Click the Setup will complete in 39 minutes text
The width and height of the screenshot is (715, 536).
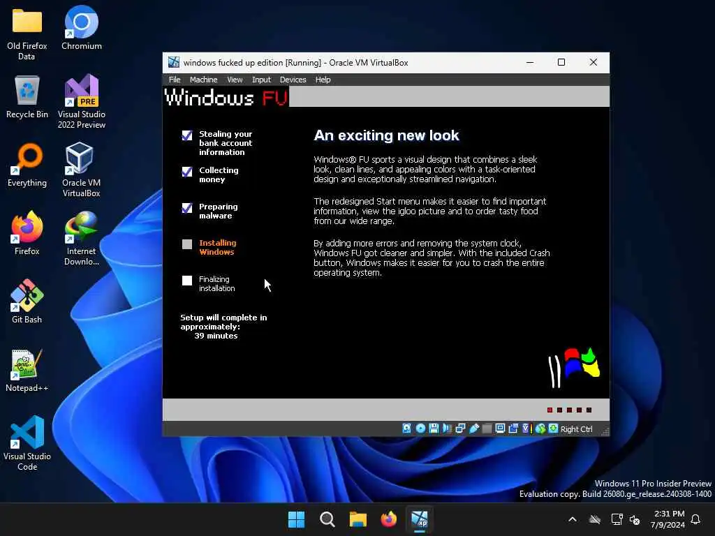click(223, 327)
